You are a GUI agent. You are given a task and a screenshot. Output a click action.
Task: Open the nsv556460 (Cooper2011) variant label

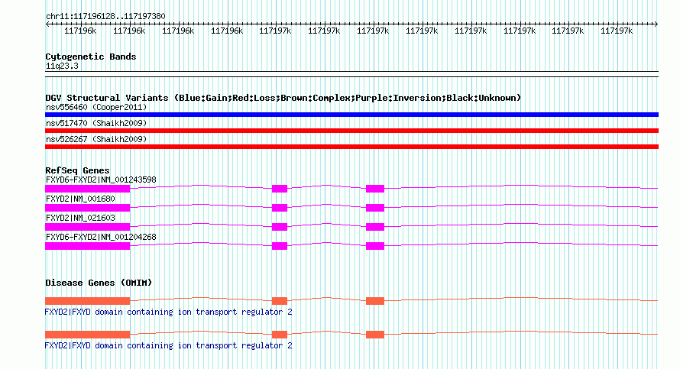(x=96, y=108)
